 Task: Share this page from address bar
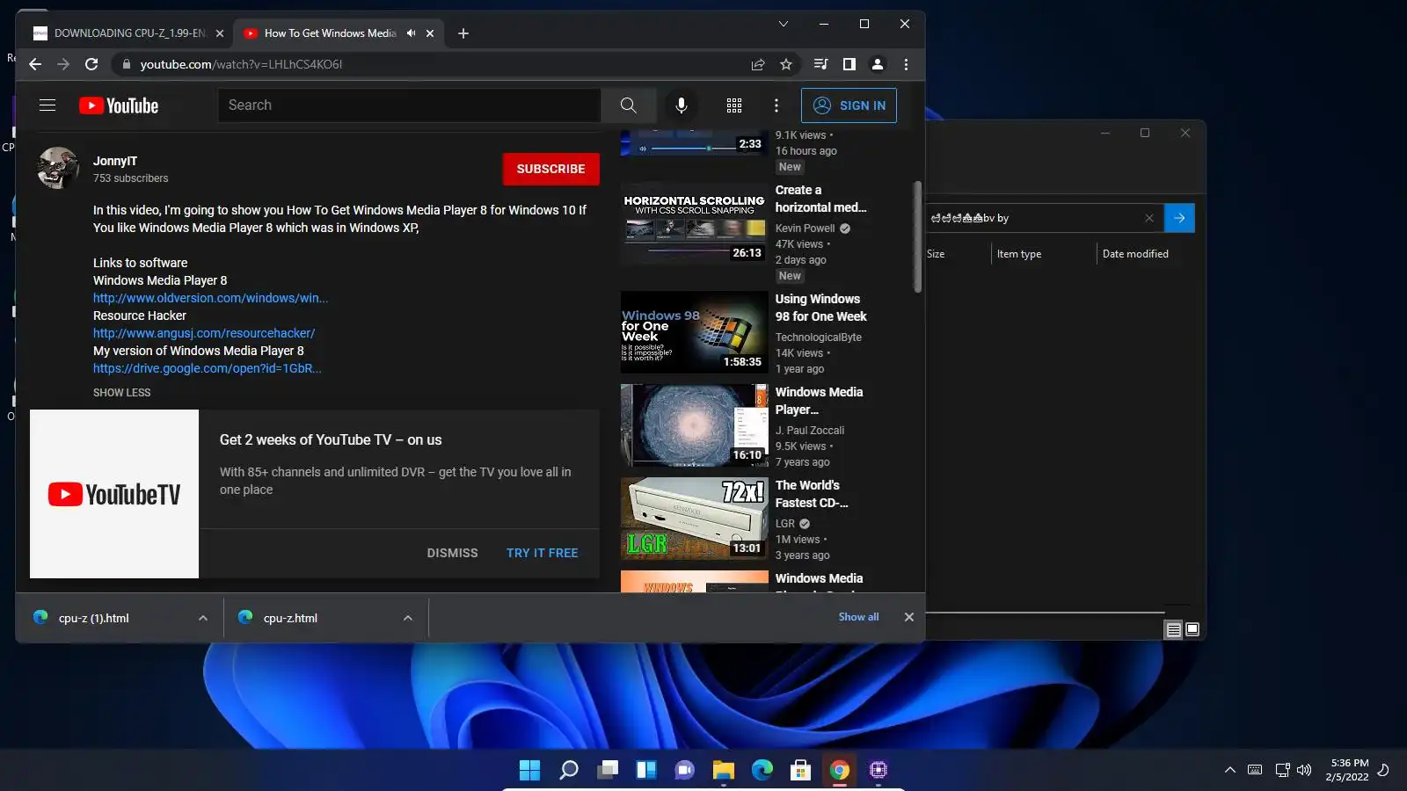coord(758,64)
